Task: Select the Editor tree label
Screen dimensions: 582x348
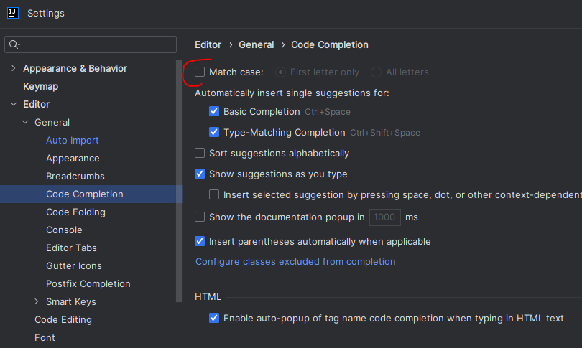Action: point(37,104)
